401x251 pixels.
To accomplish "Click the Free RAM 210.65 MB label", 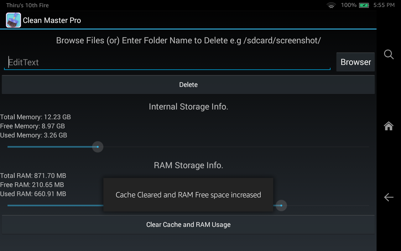I will coord(32,185).
